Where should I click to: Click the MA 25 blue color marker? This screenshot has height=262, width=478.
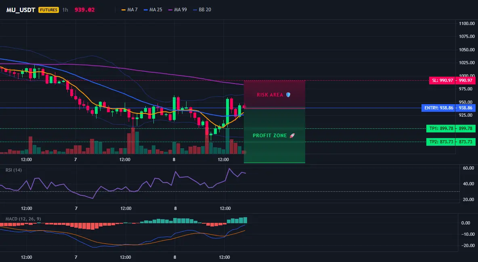coord(146,10)
